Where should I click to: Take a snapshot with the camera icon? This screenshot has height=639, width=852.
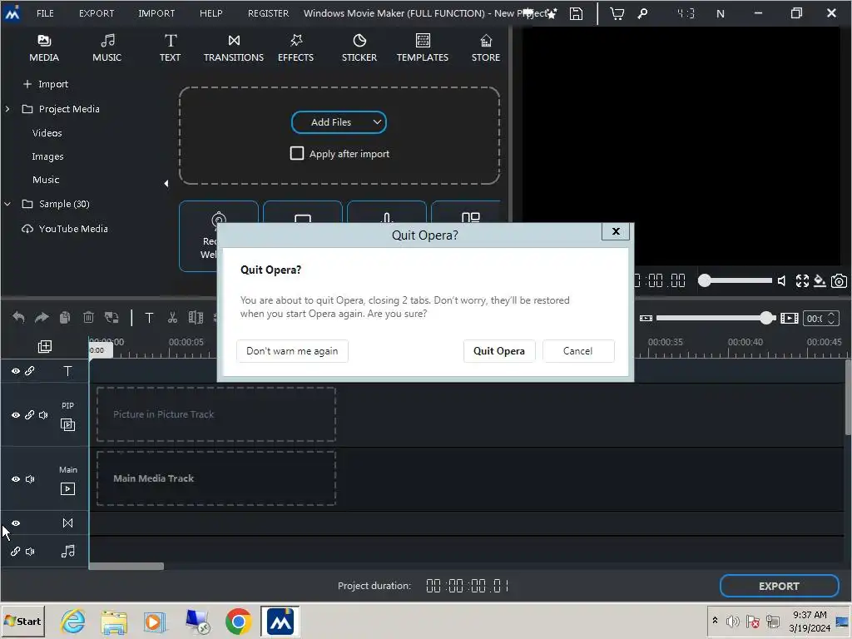(x=839, y=281)
